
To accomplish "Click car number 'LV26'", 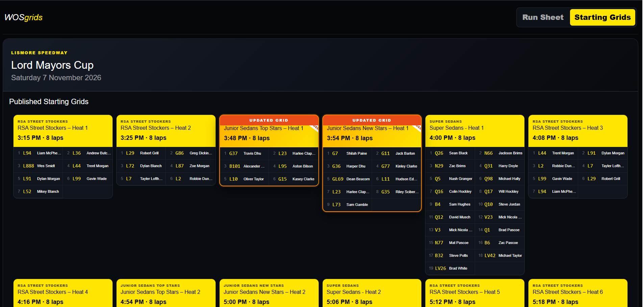I will tap(440, 268).
